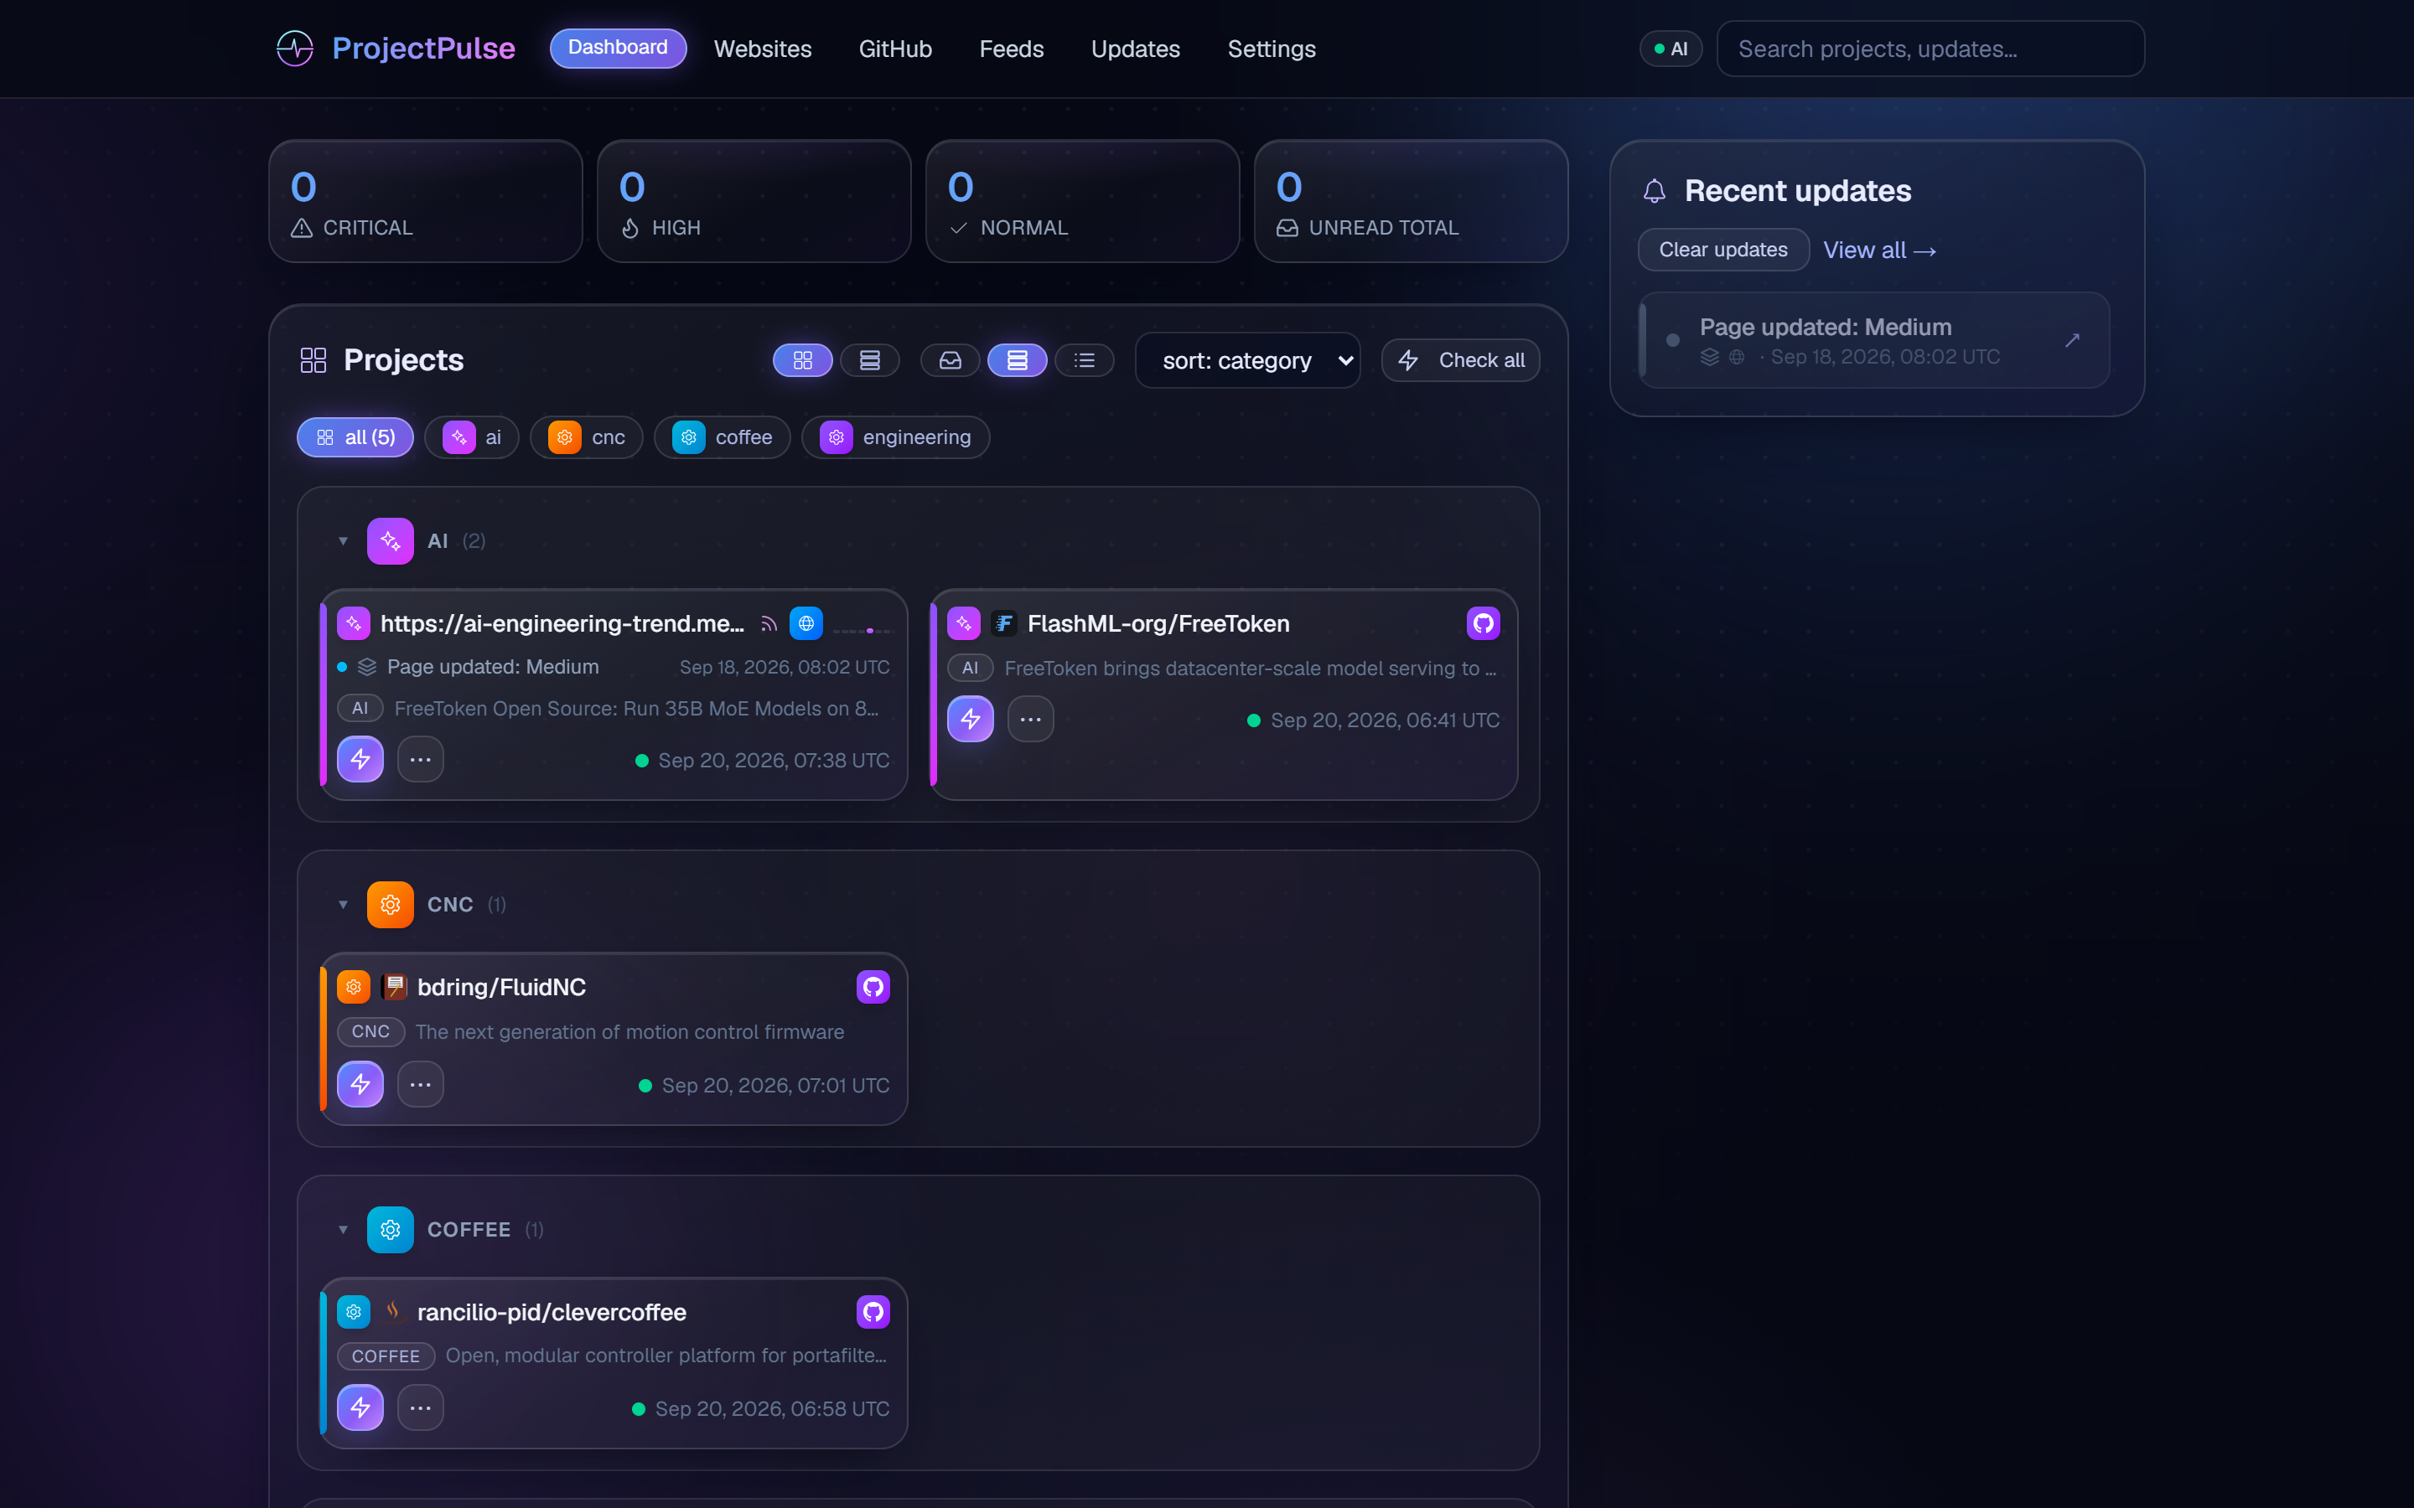
Task: Open the Updates tab in navigation
Action: click(x=1135, y=49)
